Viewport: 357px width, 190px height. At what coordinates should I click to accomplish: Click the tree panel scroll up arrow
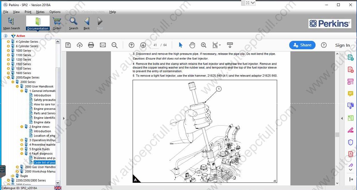pos(58,42)
